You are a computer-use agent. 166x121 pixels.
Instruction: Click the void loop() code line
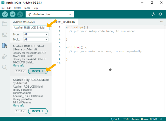76,47
